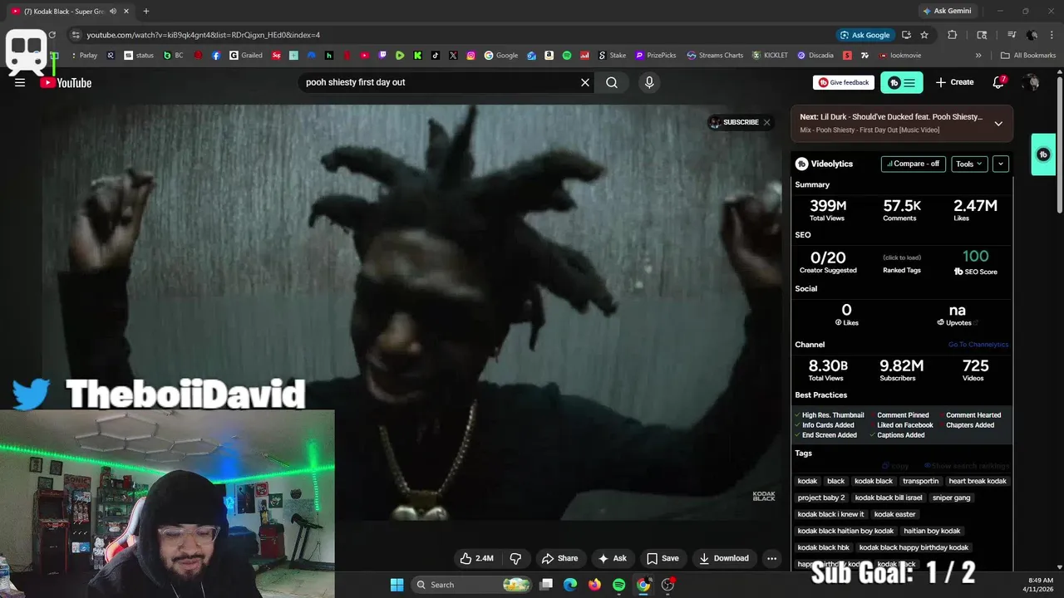Screen dimensions: 1064x598
Task: Open the Windows Start menu
Action: point(397,585)
